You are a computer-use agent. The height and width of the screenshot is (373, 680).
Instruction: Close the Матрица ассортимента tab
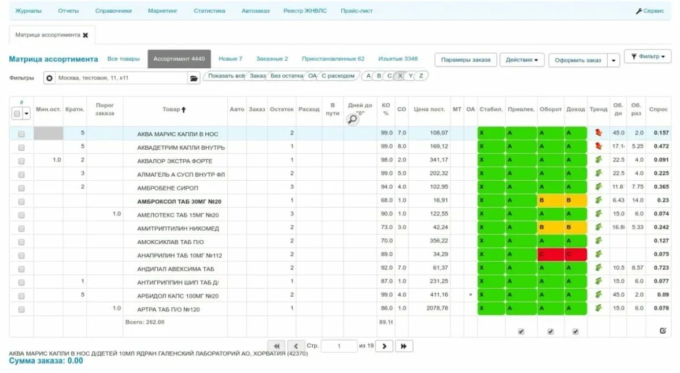pyautogui.click(x=86, y=35)
